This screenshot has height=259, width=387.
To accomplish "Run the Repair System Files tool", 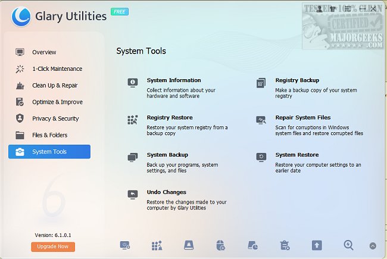I will [303, 117].
